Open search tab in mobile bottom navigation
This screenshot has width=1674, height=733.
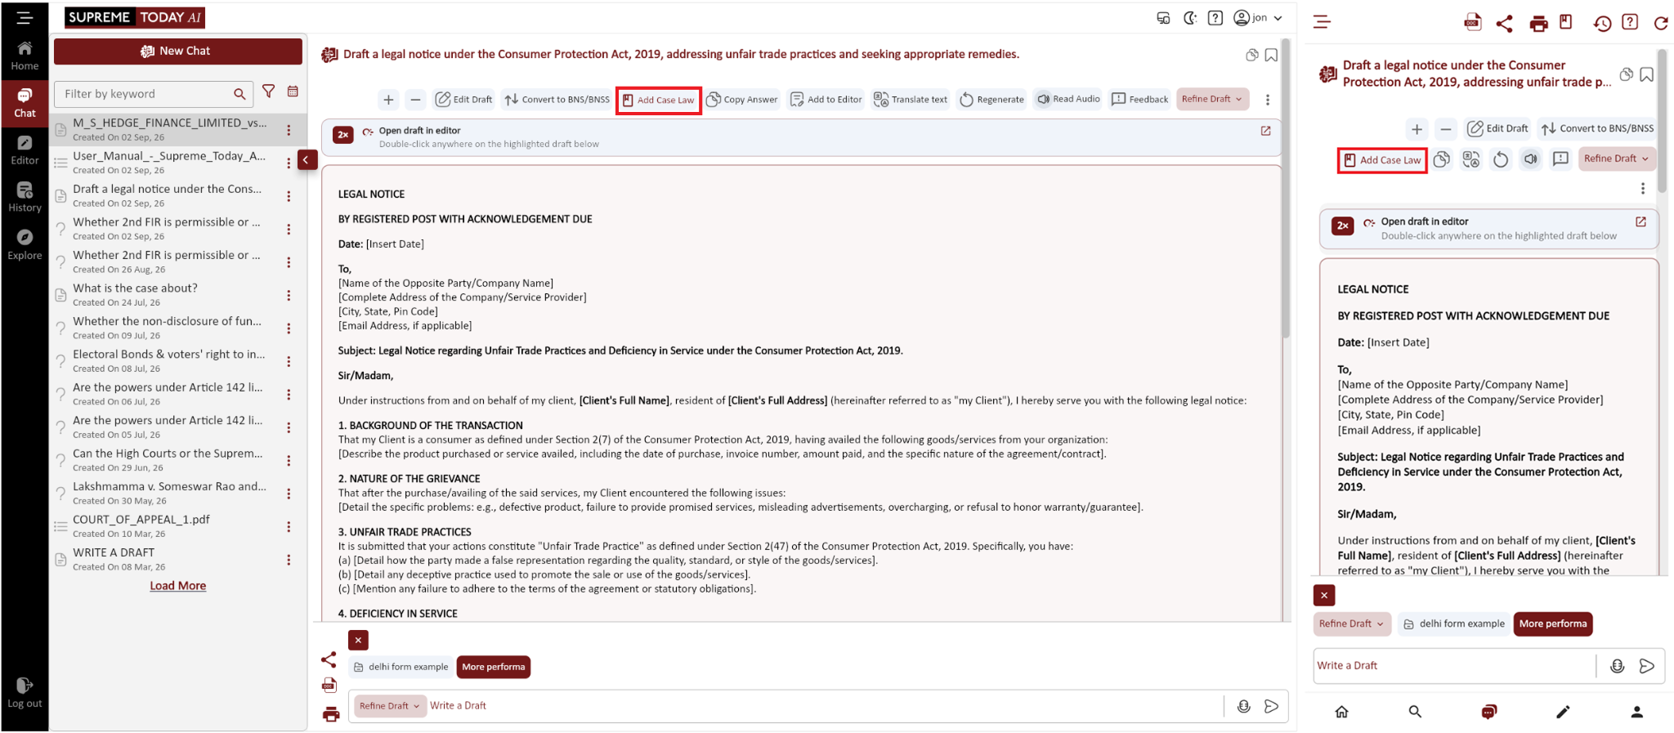pyautogui.click(x=1415, y=712)
